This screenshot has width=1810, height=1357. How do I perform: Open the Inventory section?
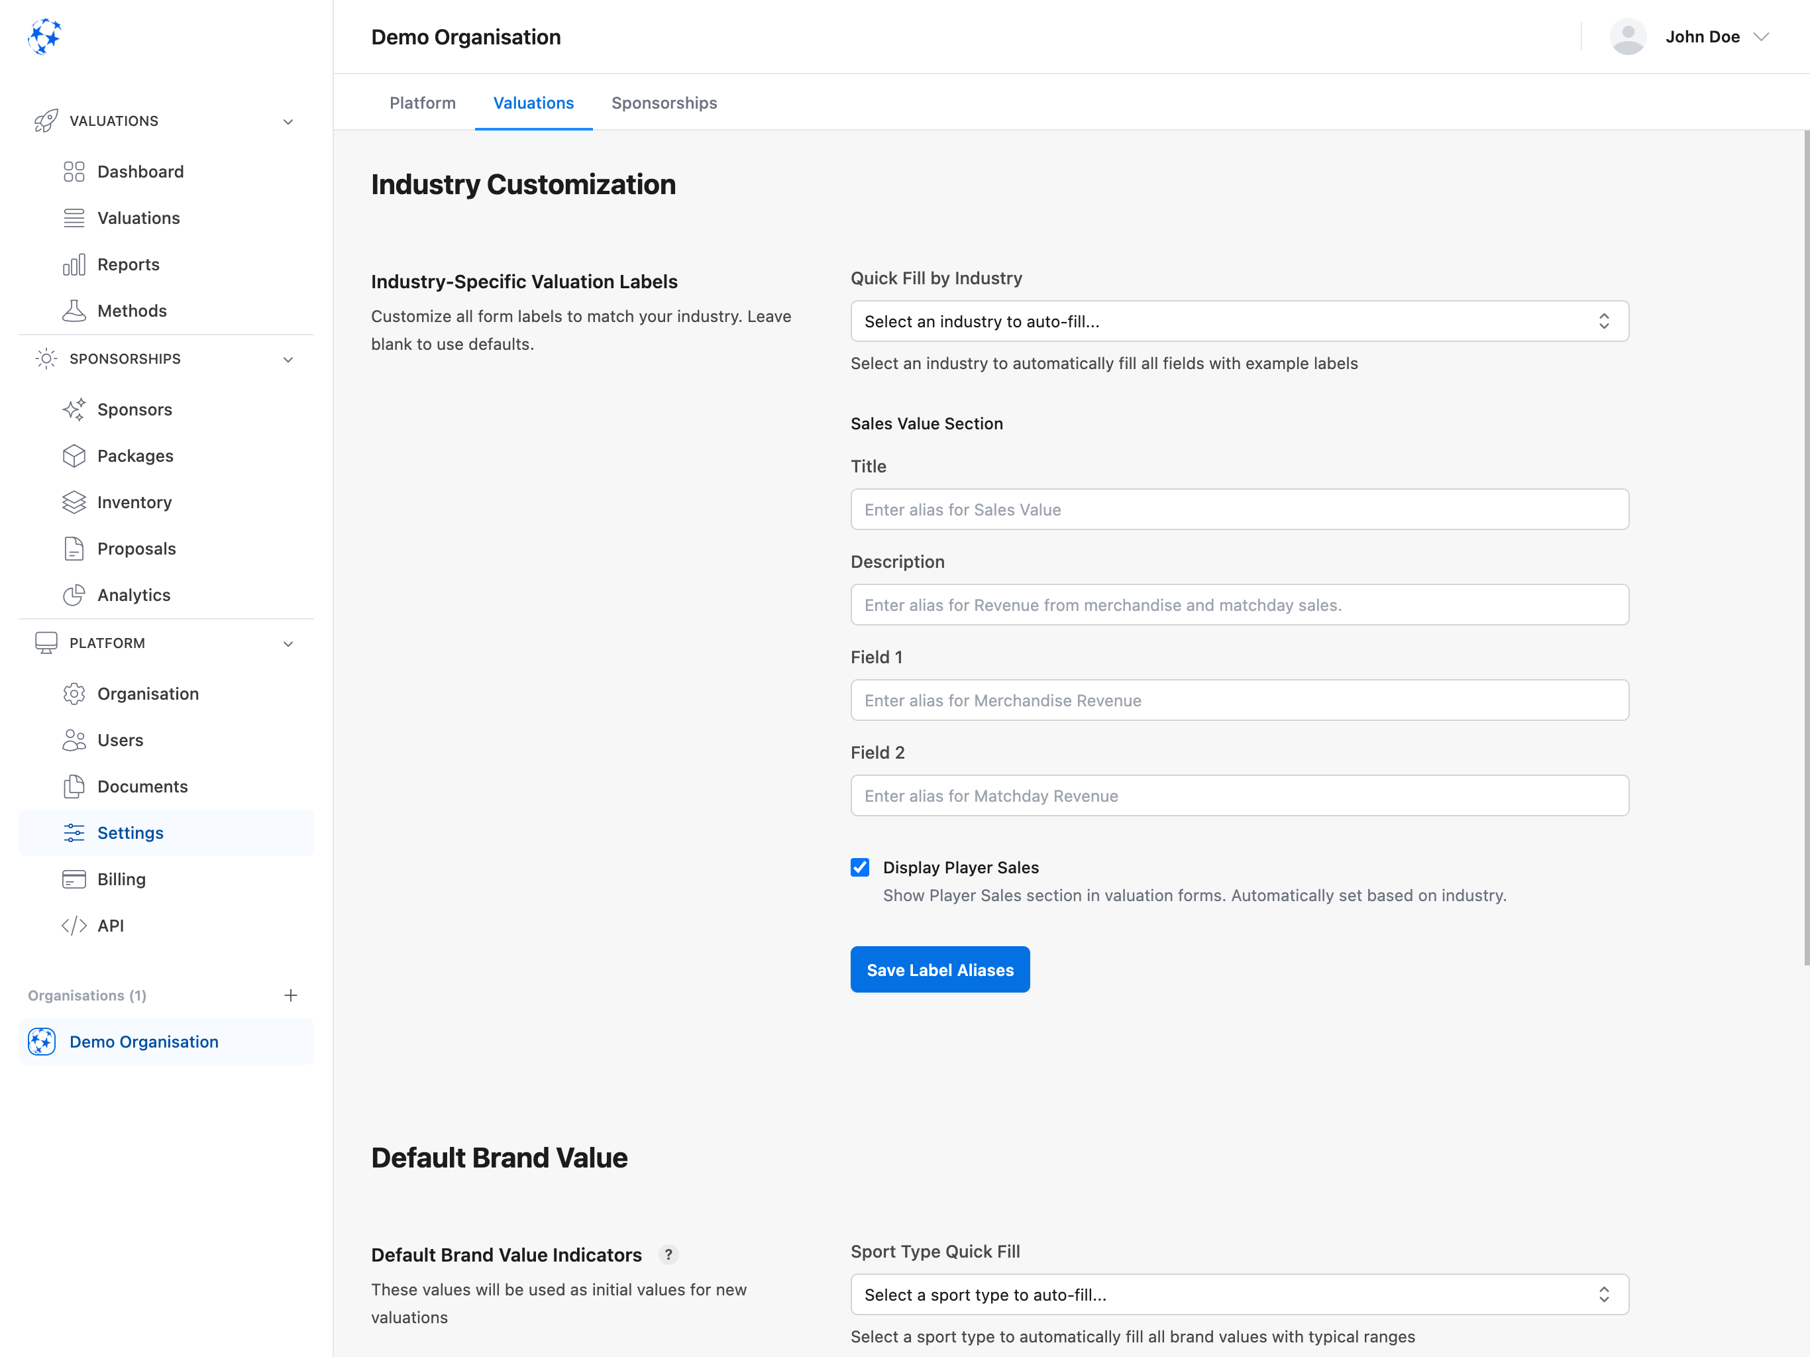134,502
